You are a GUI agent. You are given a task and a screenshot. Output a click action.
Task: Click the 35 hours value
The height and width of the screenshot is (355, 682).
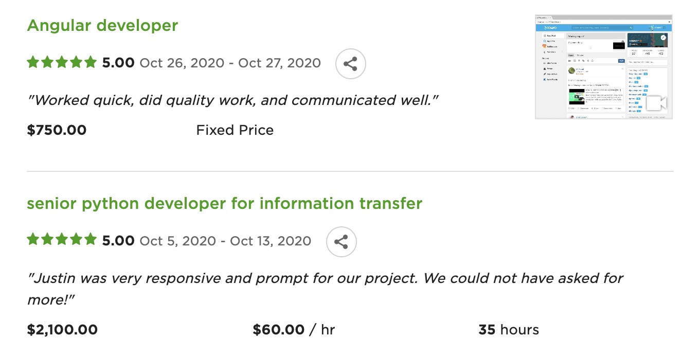tap(508, 330)
